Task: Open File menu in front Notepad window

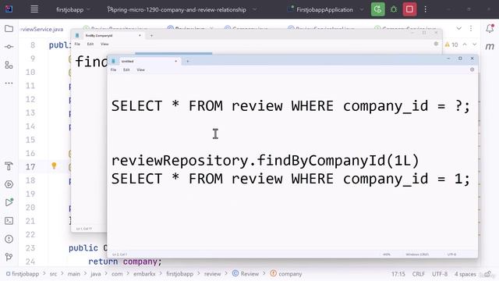Action: pos(113,69)
